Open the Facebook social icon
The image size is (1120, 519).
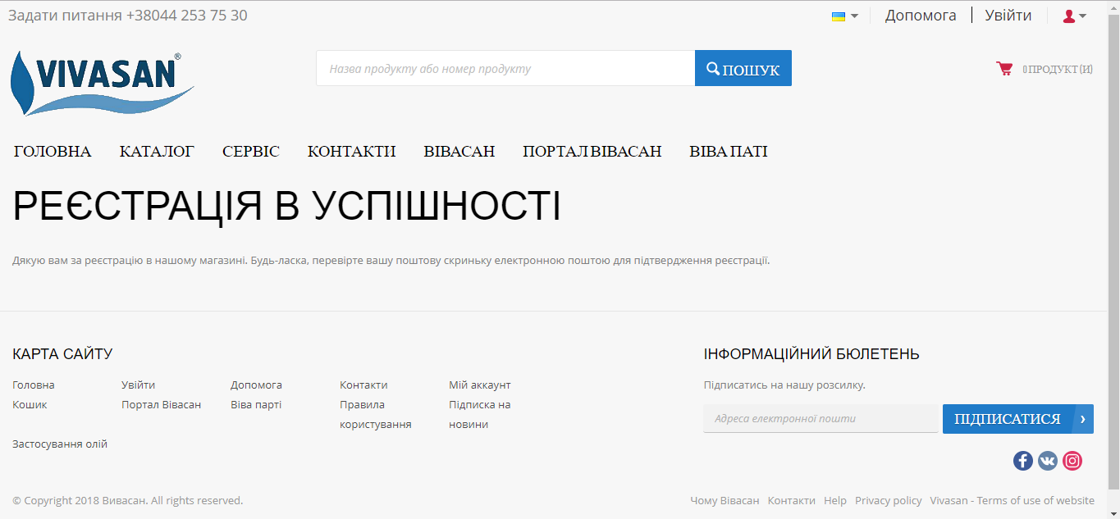click(1022, 461)
